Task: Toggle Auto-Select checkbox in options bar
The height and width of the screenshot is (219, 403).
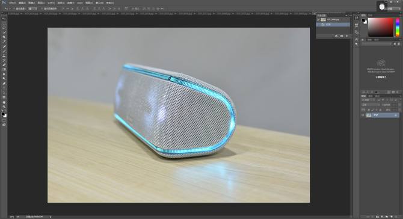Action: 14,8
